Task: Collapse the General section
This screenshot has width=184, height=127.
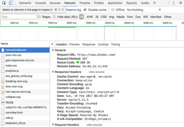Action: (53, 50)
